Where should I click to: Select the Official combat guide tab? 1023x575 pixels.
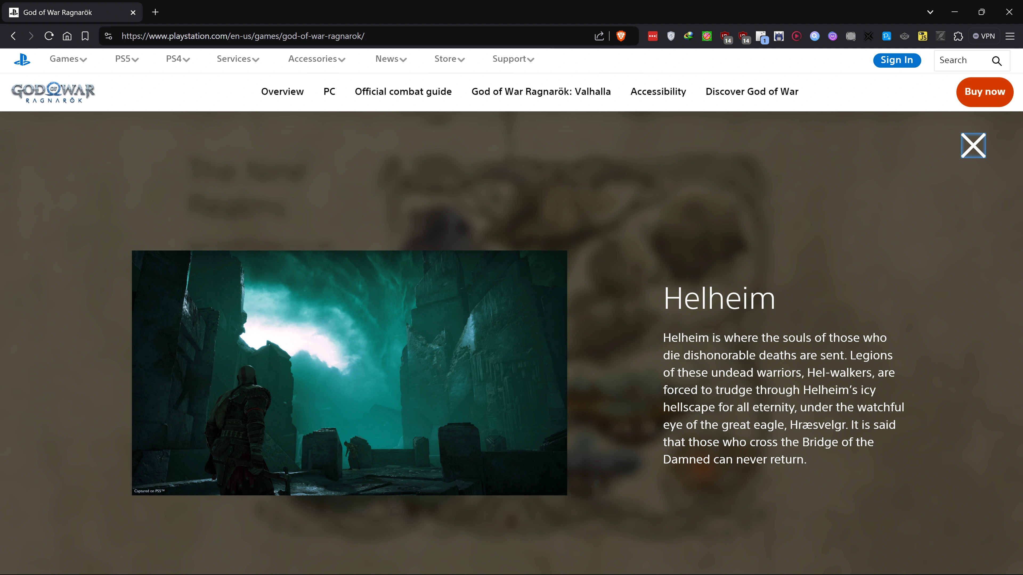tap(403, 92)
